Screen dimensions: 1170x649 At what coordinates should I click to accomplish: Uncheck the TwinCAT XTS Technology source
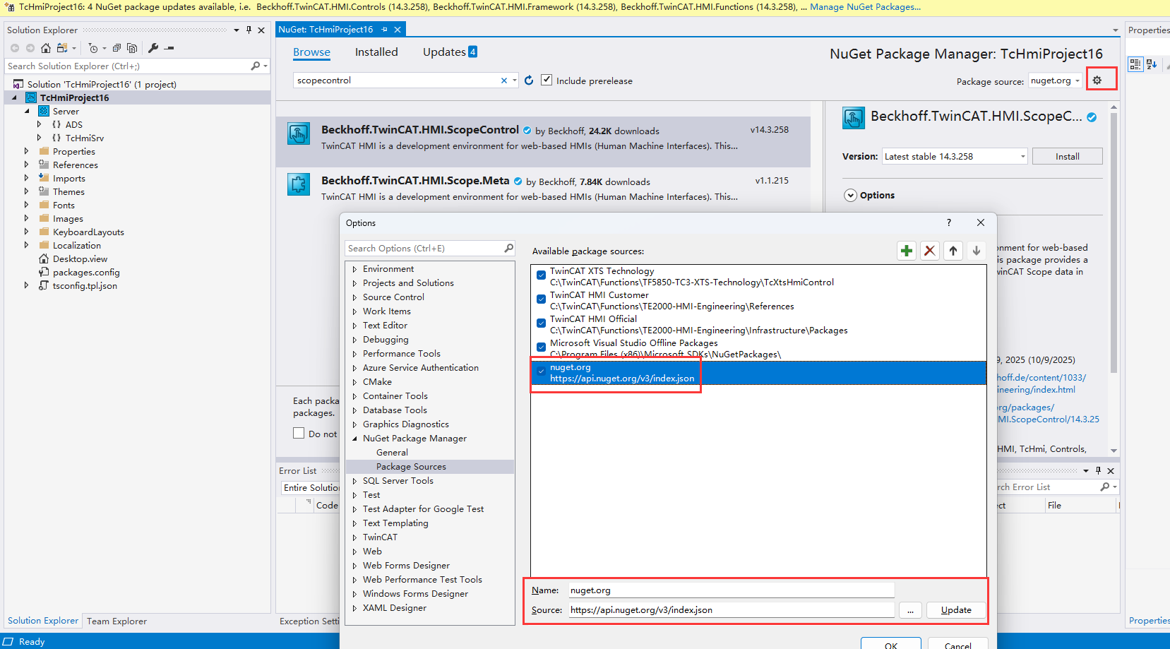(541, 275)
